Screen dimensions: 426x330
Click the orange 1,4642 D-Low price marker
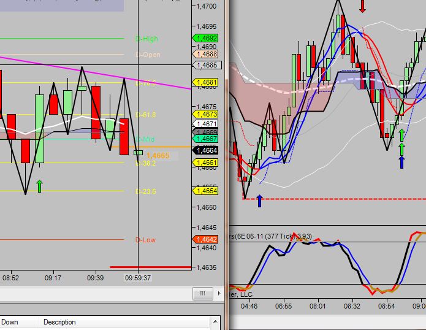[x=205, y=239]
